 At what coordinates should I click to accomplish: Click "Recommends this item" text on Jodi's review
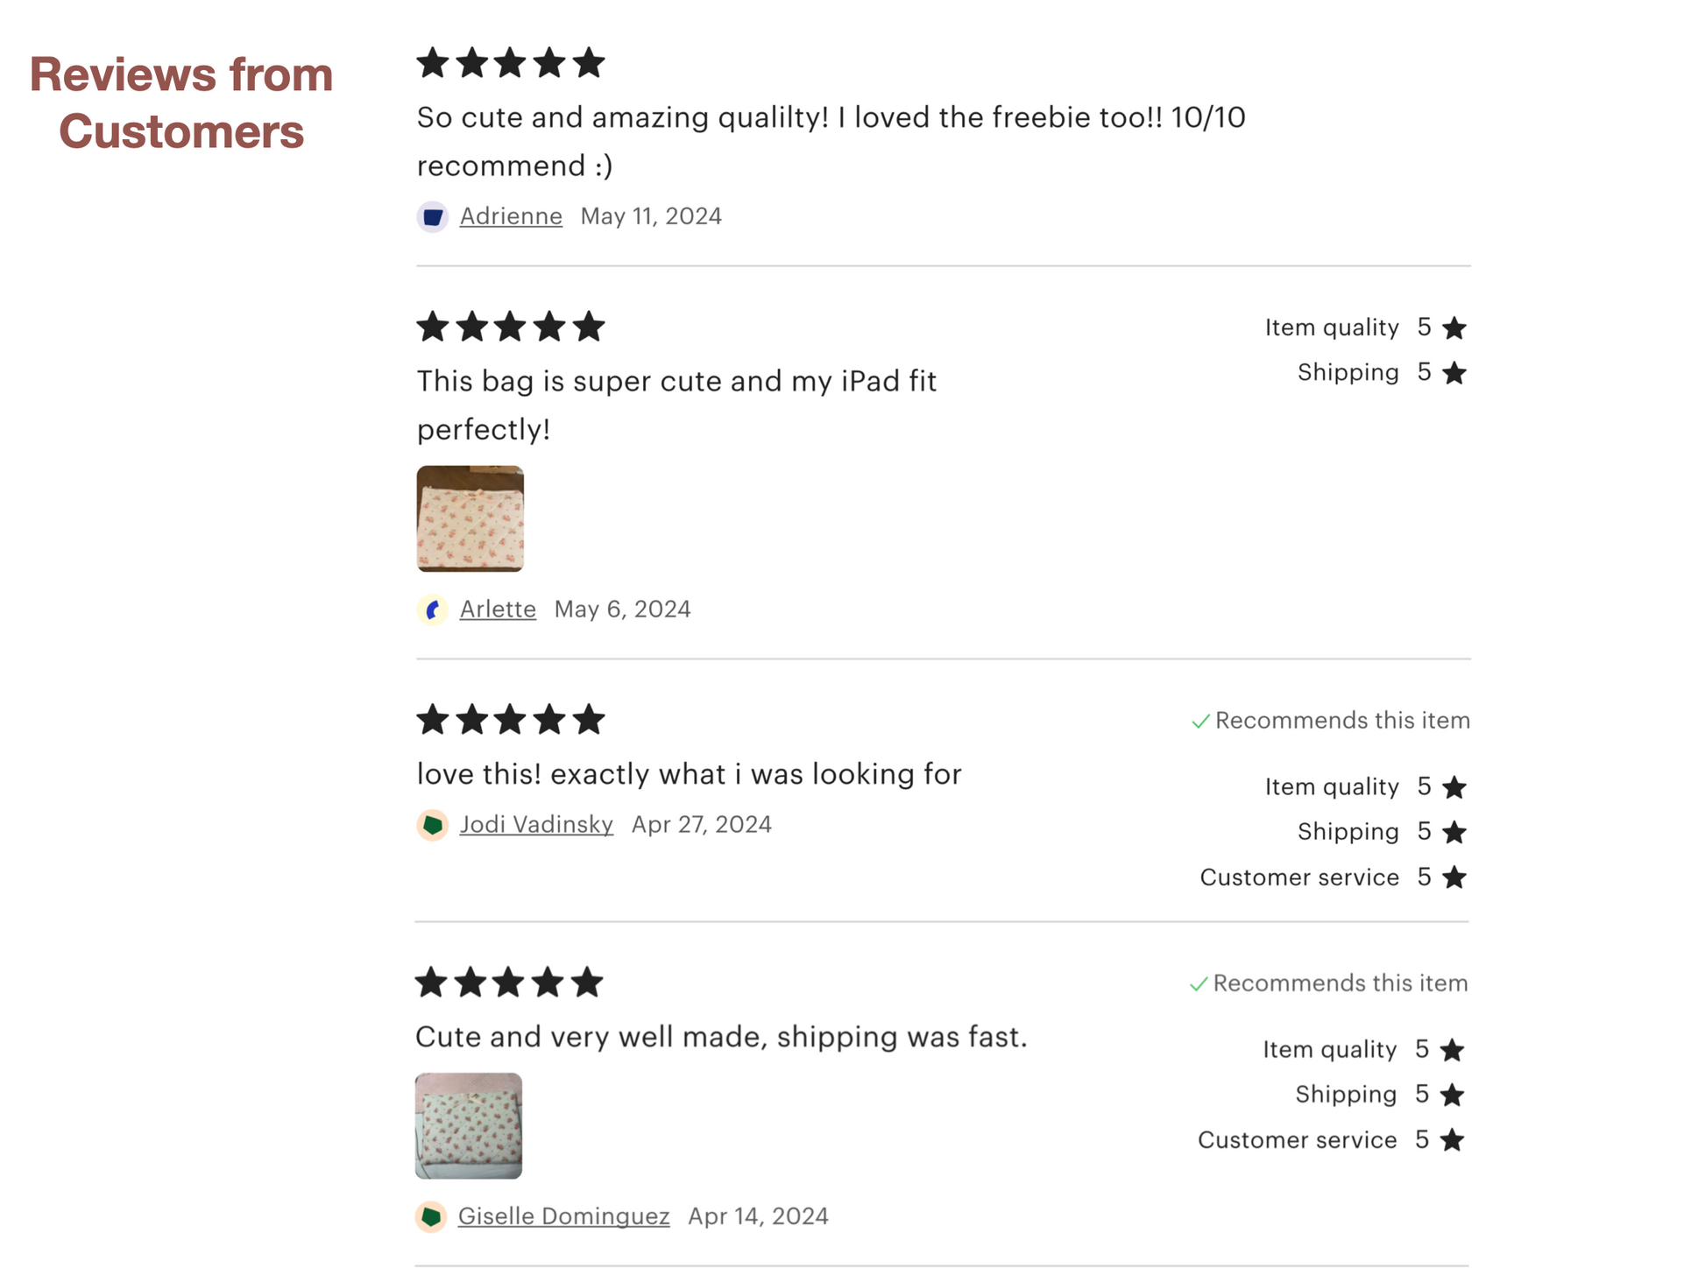tap(1342, 721)
